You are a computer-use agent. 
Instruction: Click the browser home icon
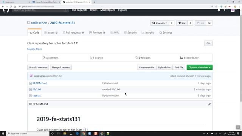(15, 6)
